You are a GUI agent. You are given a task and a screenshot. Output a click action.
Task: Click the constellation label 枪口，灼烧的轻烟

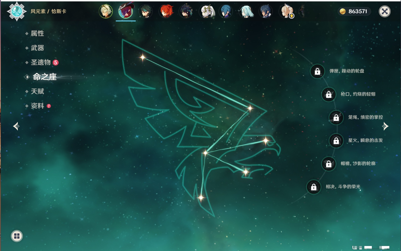[358, 94]
